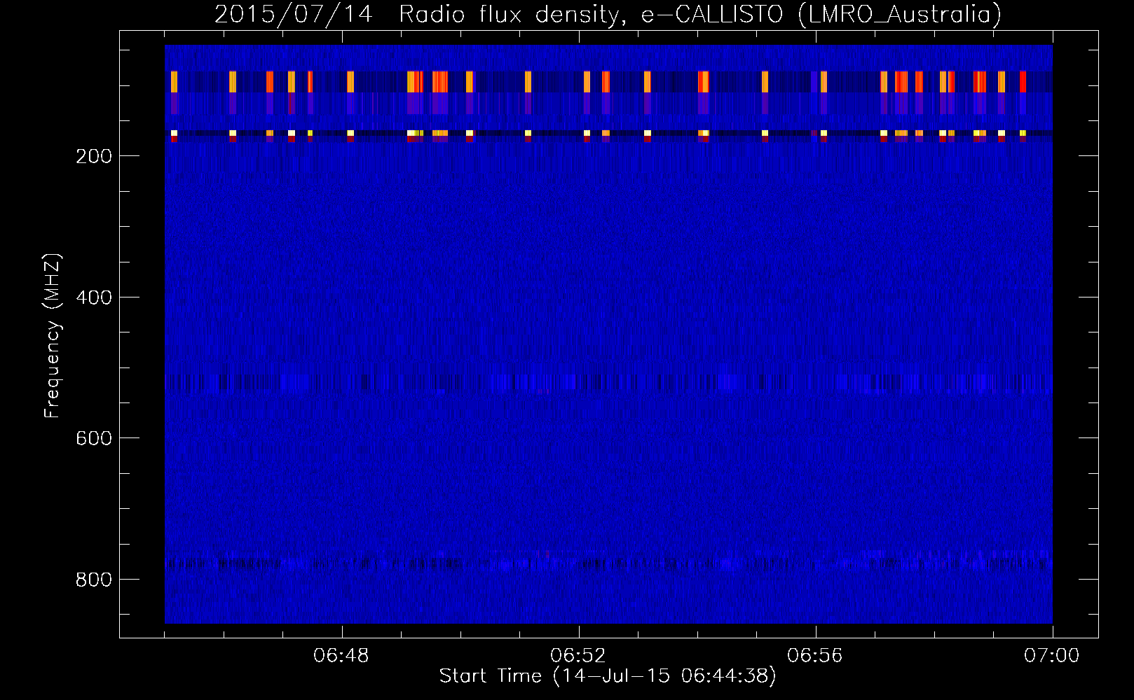Click the 06:52 time tick label
Viewport: 1134px width, 700px height.
pyautogui.click(x=578, y=656)
